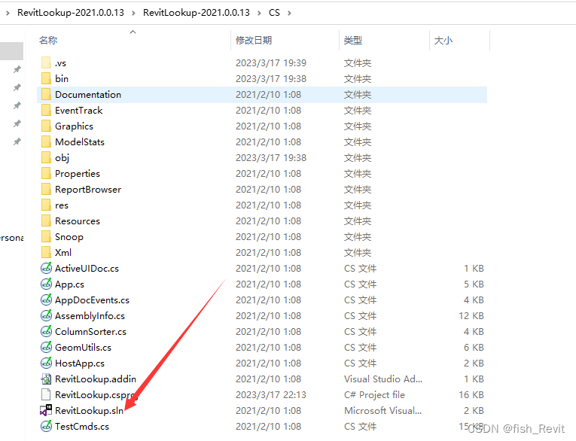This screenshot has height=441, width=576.
Task: Select the file name AssemblyInfo.cs
Action: click(x=90, y=316)
